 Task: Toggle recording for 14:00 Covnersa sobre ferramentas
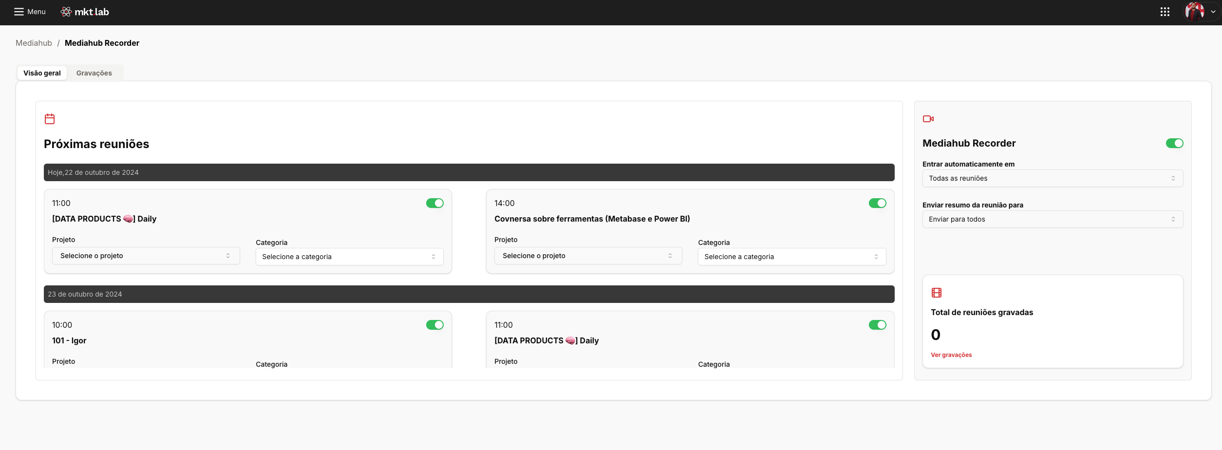[x=878, y=203]
